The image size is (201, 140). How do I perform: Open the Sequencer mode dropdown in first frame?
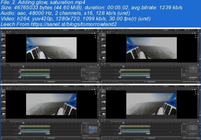click(x=5, y=65)
